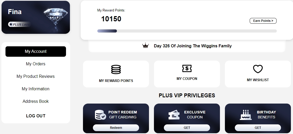This screenshot has width=293, height=134.
Task: Open My Orders in the sidebar
Action: [x=35, y=64]
